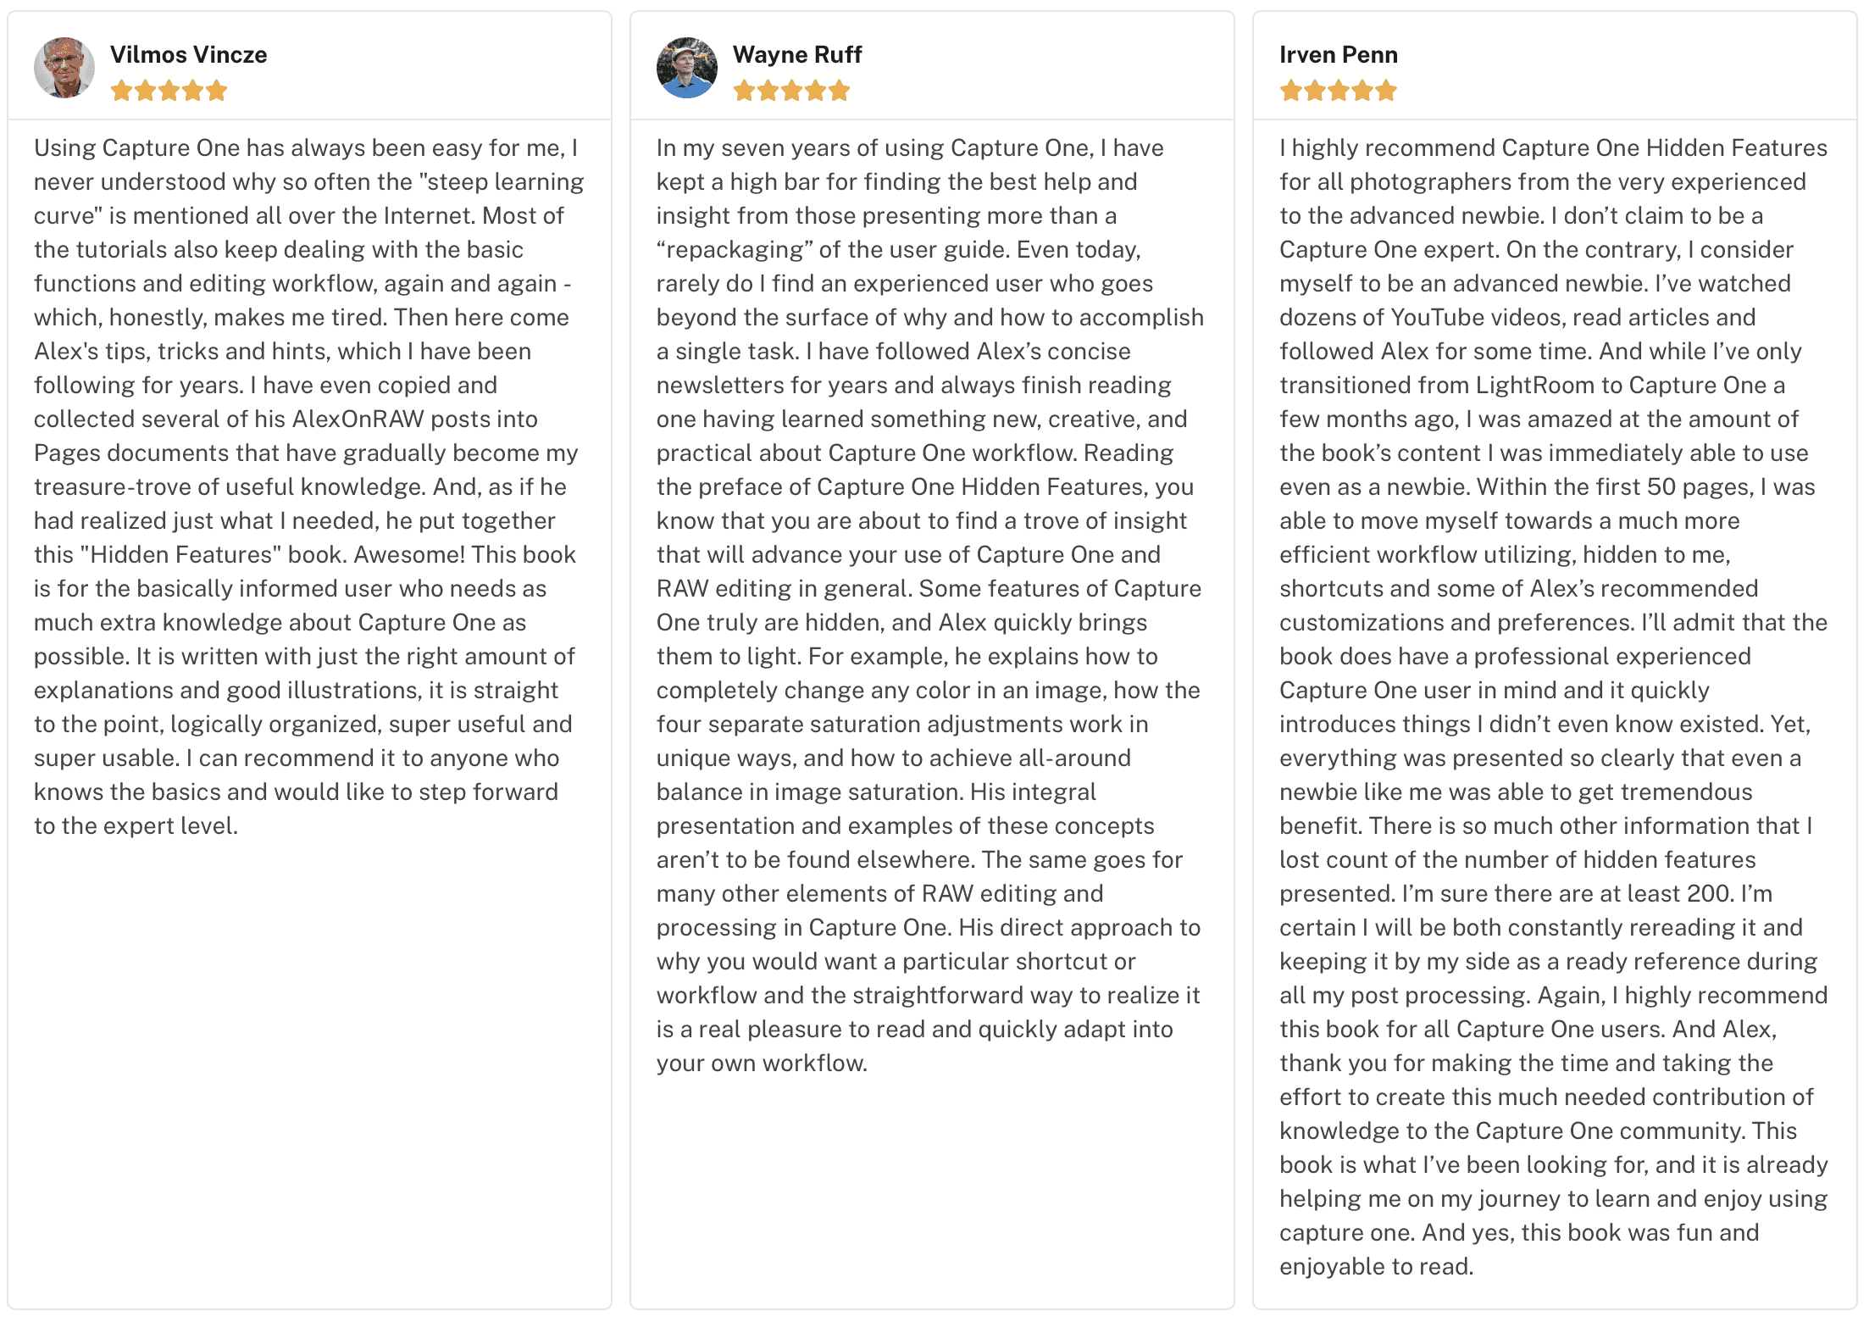Click the fifth star under Vilmos Vincze

[x=217, y=91]
